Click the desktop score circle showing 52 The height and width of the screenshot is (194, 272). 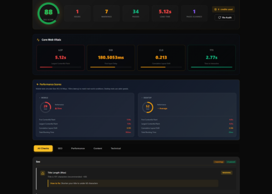[x=148, y=107]
